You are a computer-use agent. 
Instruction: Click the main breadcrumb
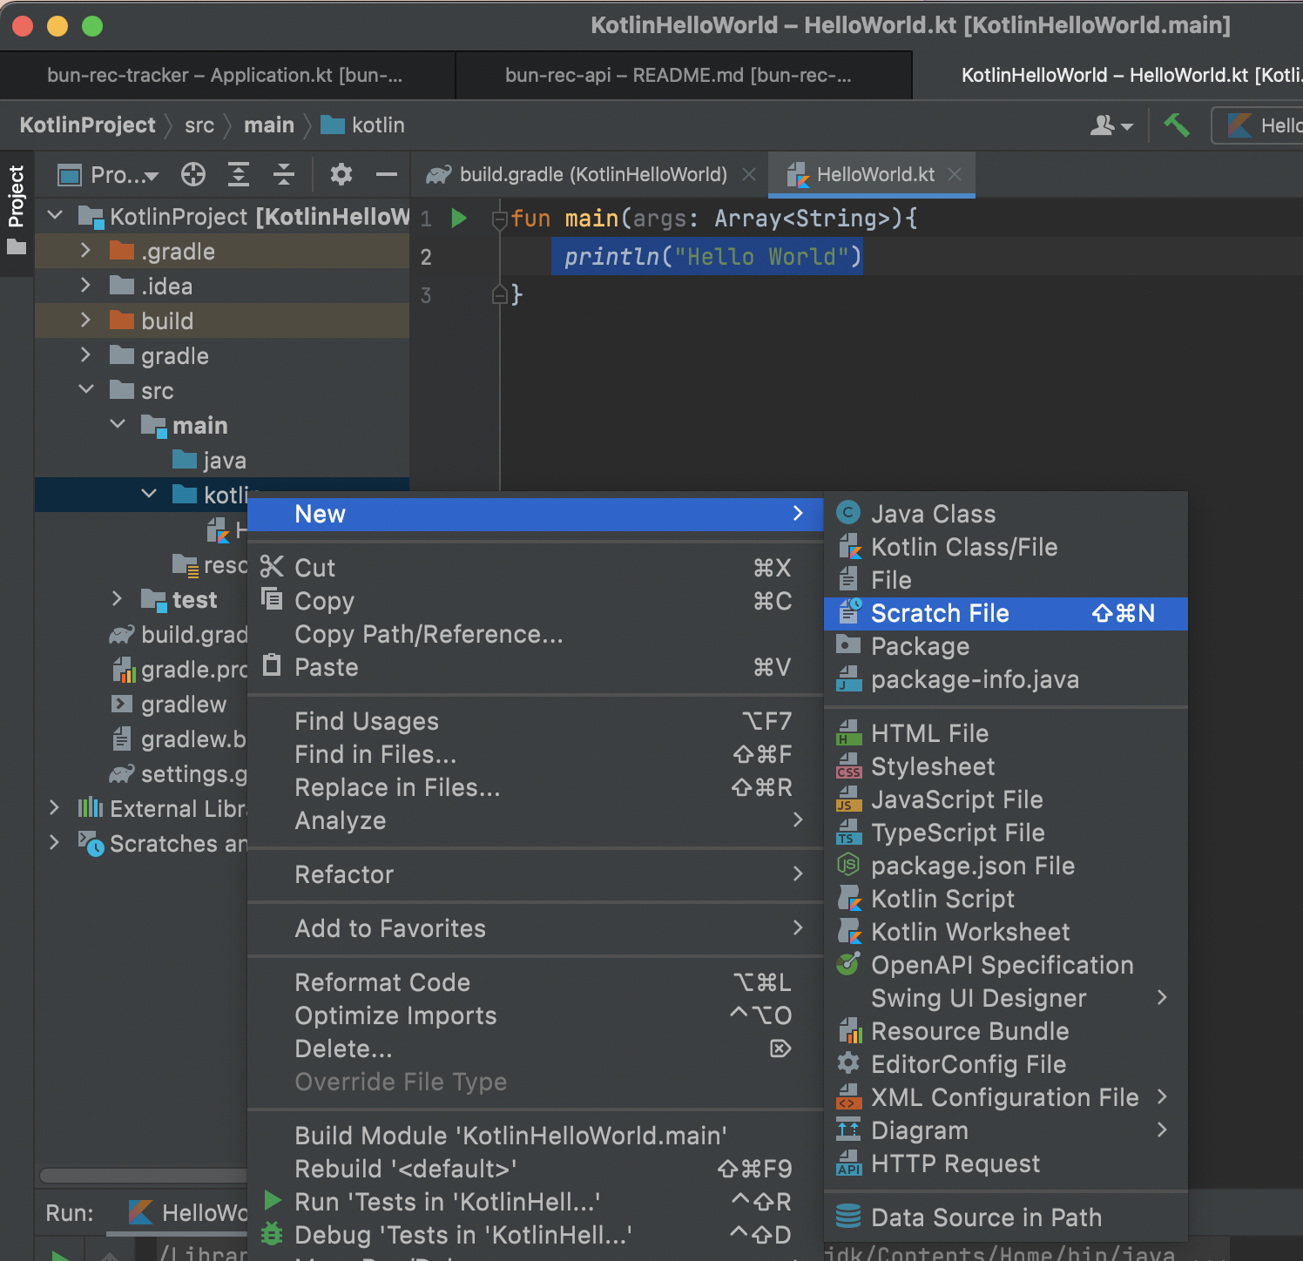[x=269, y=125]
